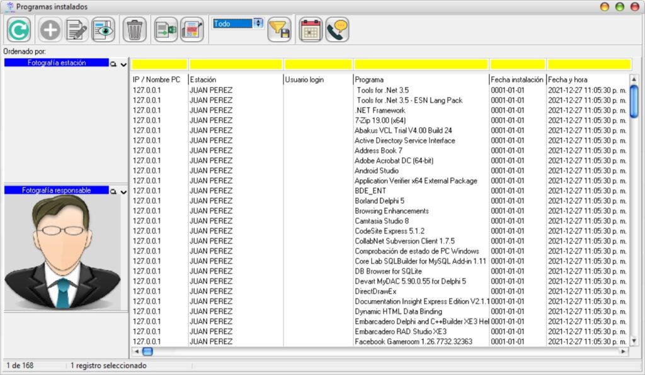
Task: Click the app icon in the title bar
Action: click(9, 7)
